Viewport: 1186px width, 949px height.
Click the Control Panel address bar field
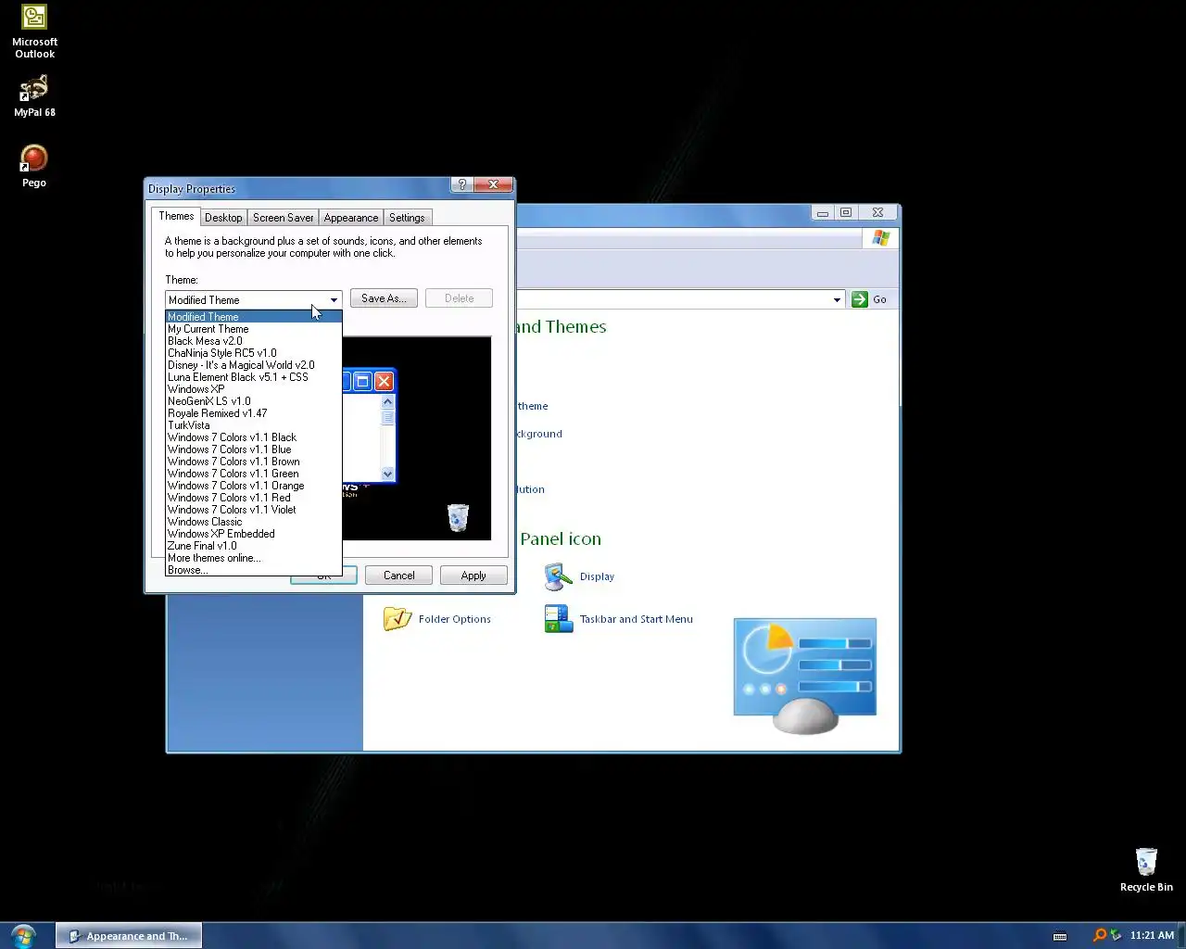679,299
